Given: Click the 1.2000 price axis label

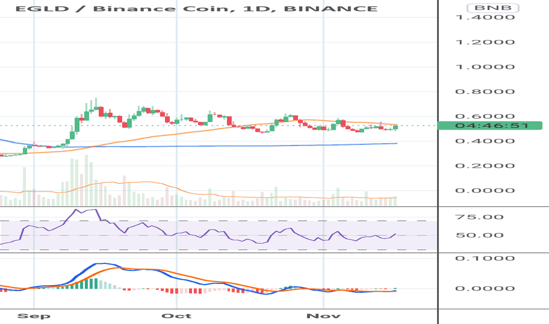Looking at the screenshot, I should click(485, 42).
